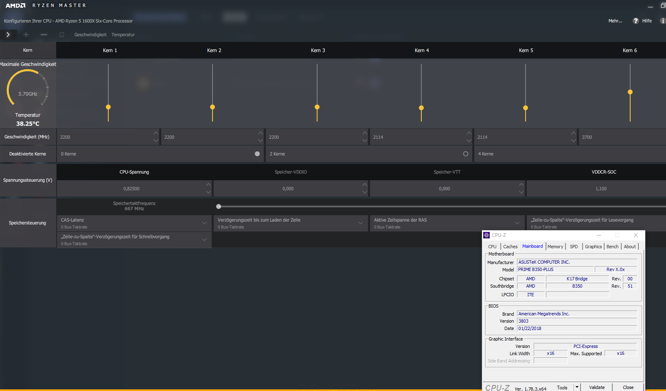Click the square icon beside the minus icon

(62, 35)
